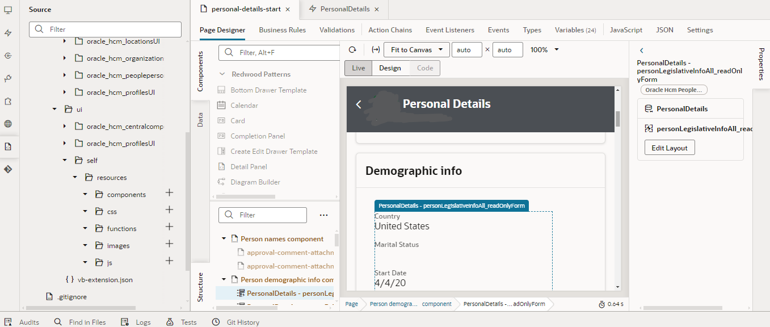Screen dimensions: 770x327
Task: Open vb-extension.json file
Action: point(99,279)
